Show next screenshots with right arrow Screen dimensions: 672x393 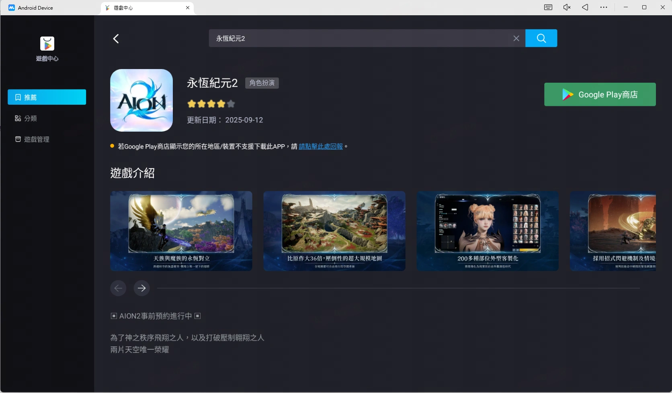pyautogui.click(x=141, y=288)
